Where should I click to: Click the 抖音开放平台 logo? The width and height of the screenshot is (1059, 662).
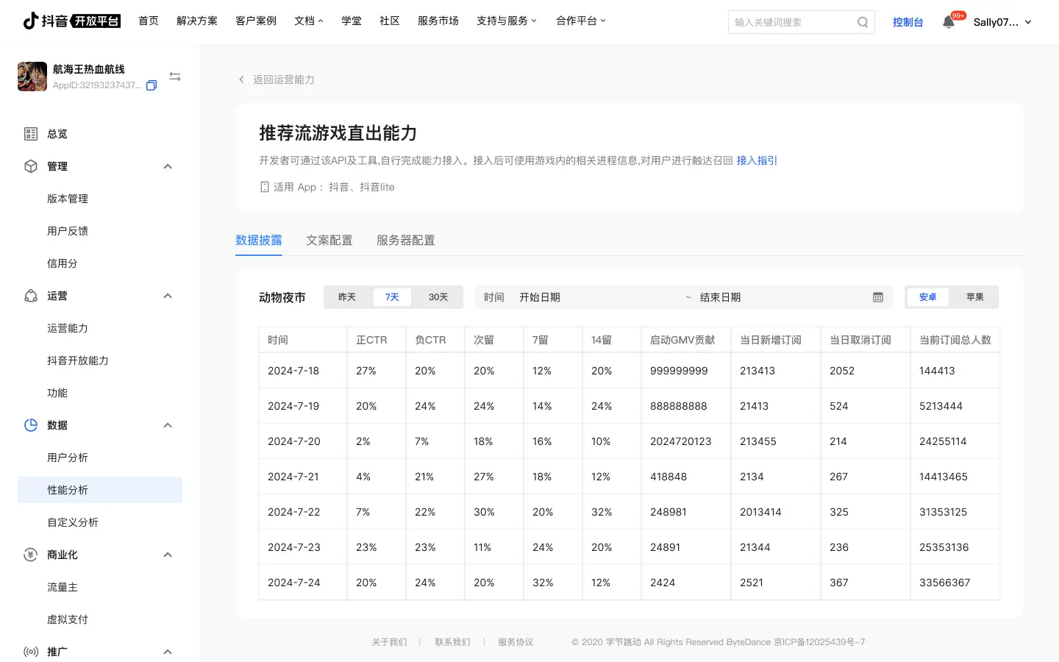72,21
